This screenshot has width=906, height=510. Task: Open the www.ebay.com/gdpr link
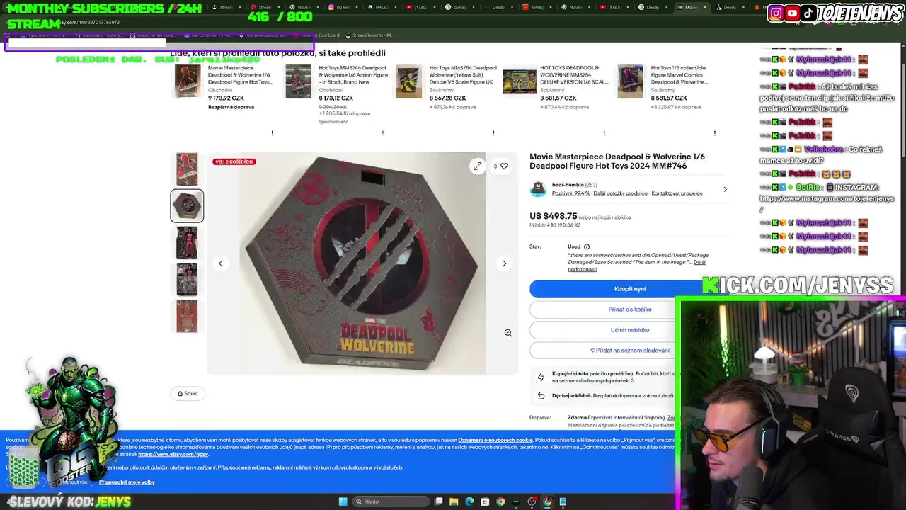(x=173, y=454)
